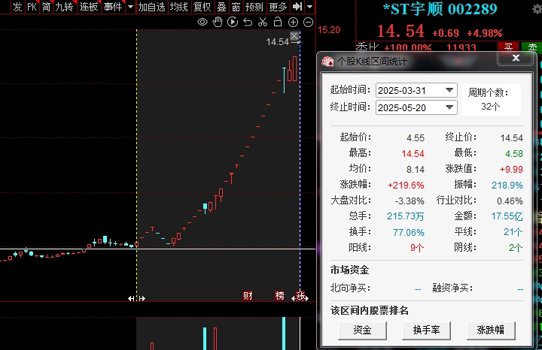Click the green 卖 sell button
542x350 pixels.
(x=532, y=47)
